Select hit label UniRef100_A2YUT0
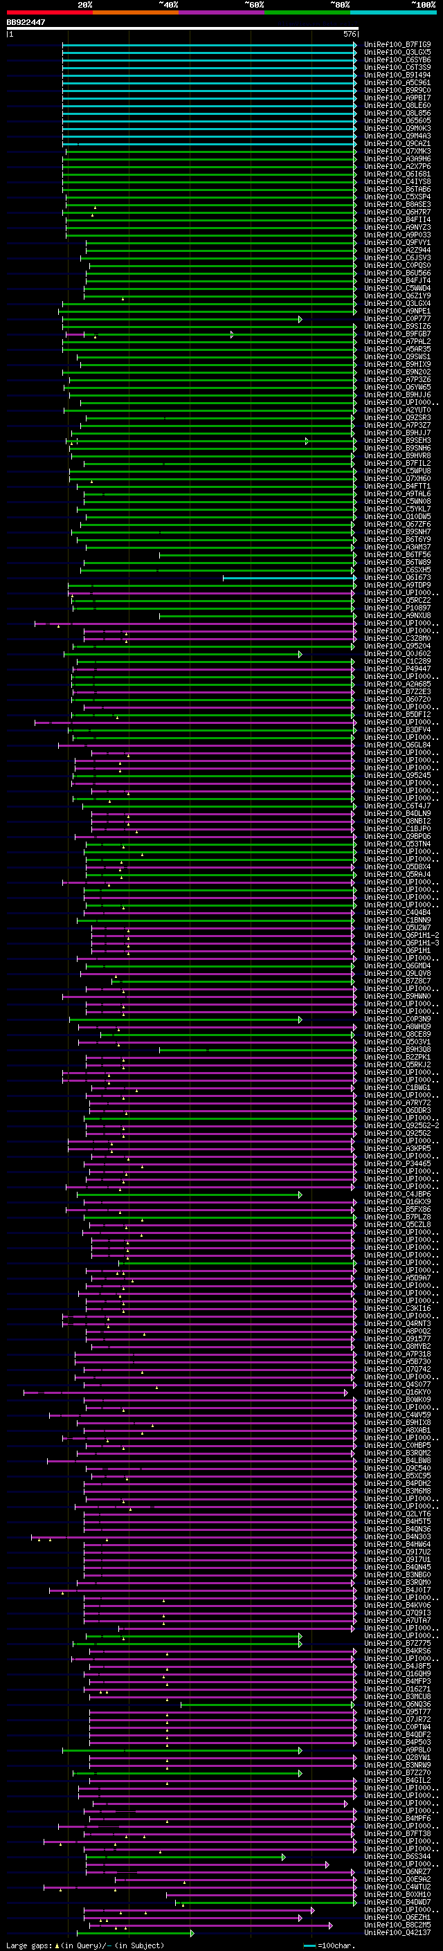The width and height of the screenshot is (443, 1951). (397, 410)
